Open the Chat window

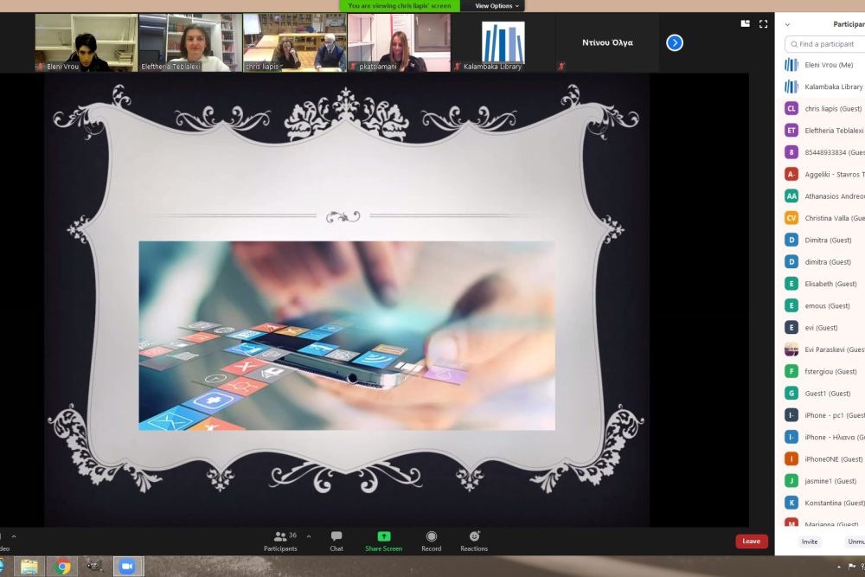[336, 541]
